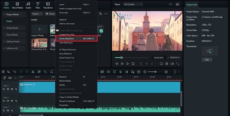Add a marker shield icon
Viewport: 230px width, 116px height.
114,72
